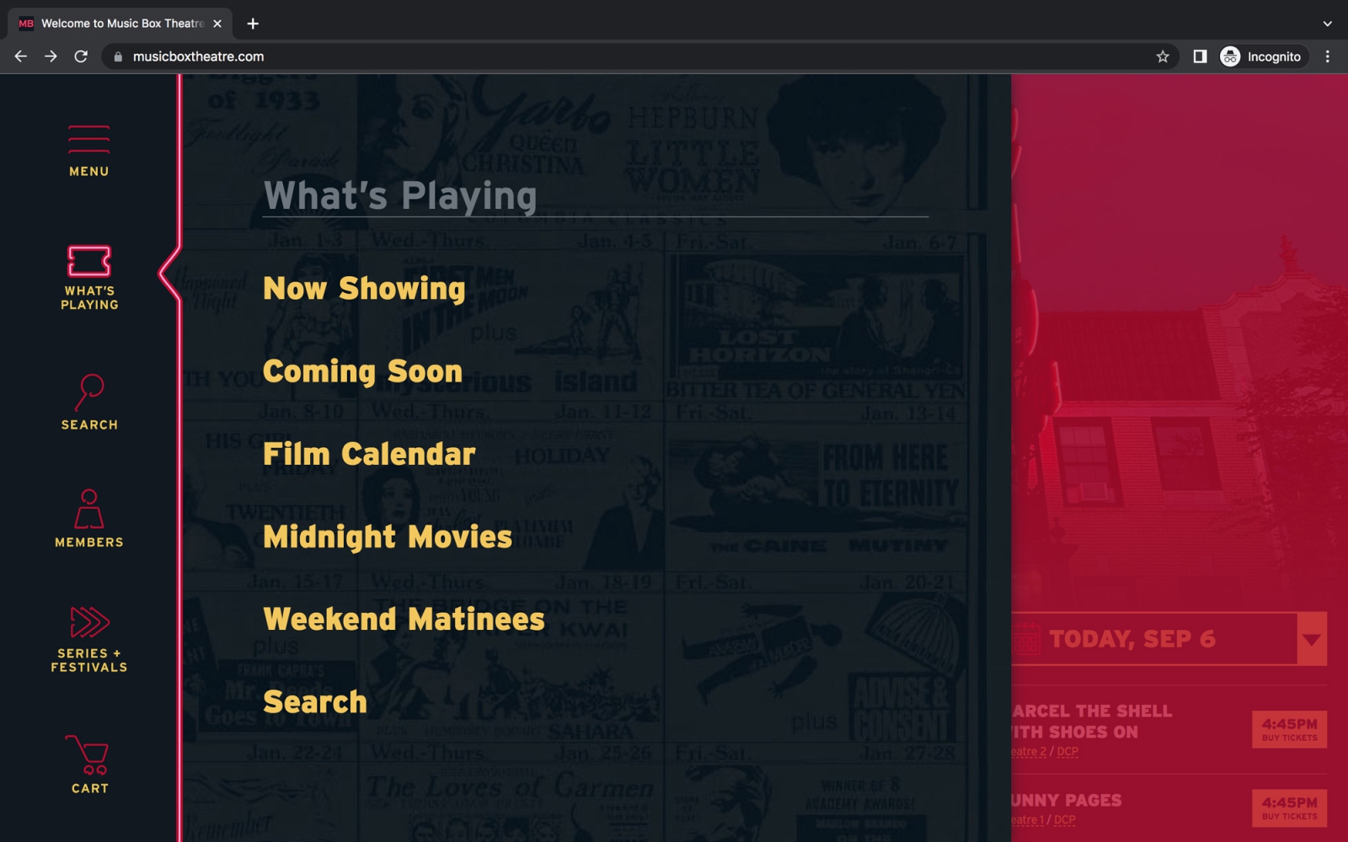Follow Theatre 1 link under Funny Pages

(x=1028, y=819)
